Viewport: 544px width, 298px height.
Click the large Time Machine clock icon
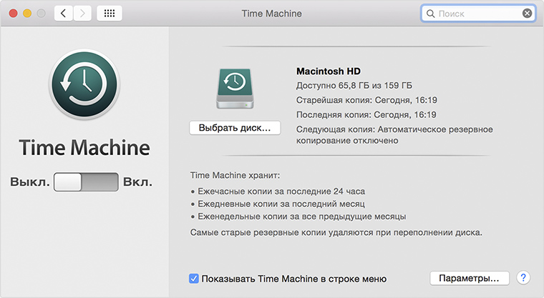84,84
